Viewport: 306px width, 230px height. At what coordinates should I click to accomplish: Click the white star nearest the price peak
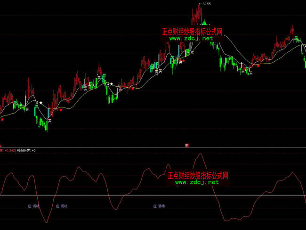tap(180, 61)
